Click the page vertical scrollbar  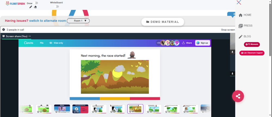point(270,29)
